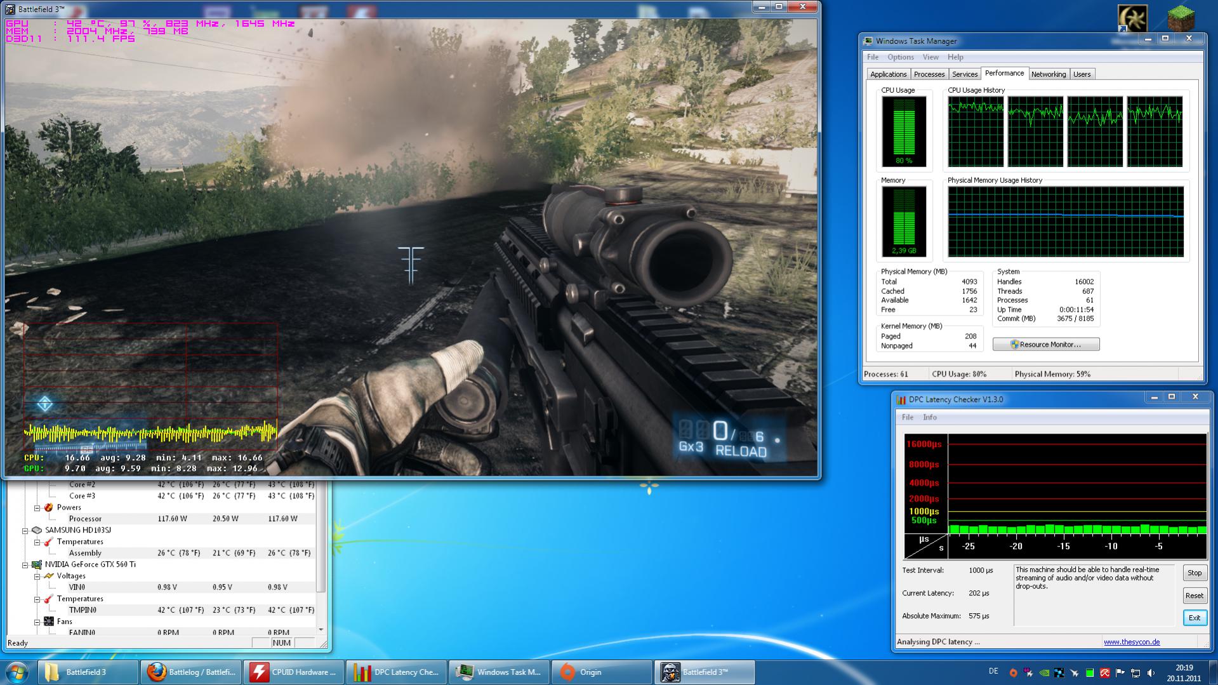Switch to CPUID Hardware Monitor taskbar button
Image resolution: width=1218 pixels, height=685 pixels.
(295, 672)
